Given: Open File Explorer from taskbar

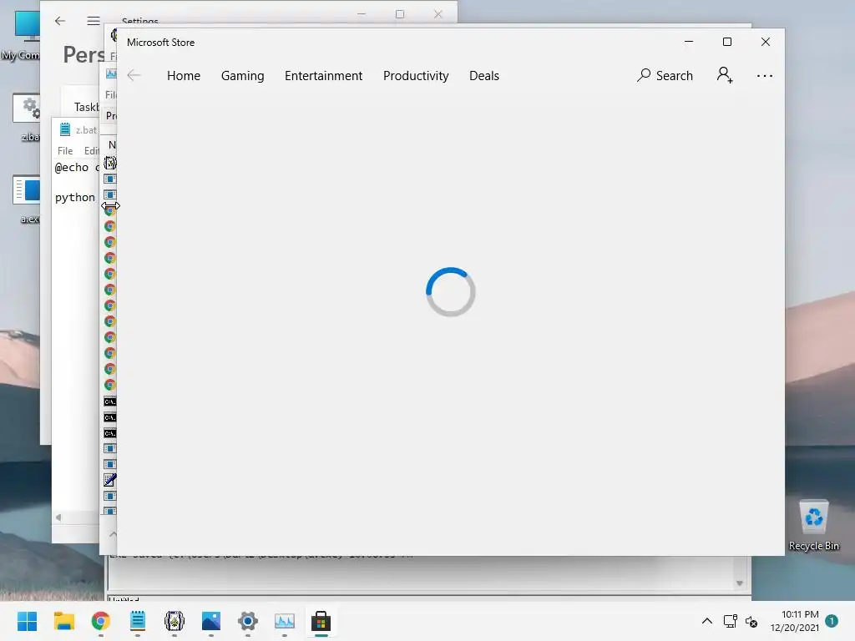Looking at the screenshot, I should click(63, 621).
